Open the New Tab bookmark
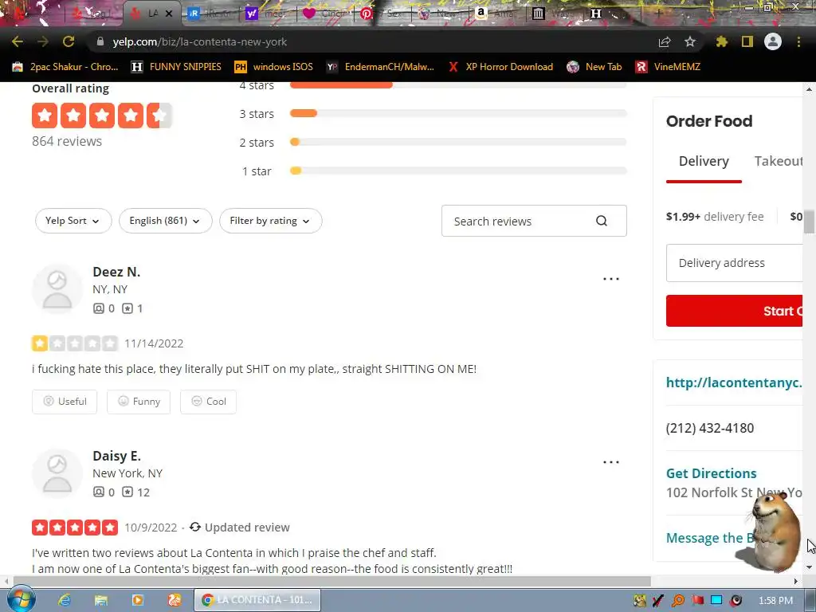816x612 pixels. 594,67
